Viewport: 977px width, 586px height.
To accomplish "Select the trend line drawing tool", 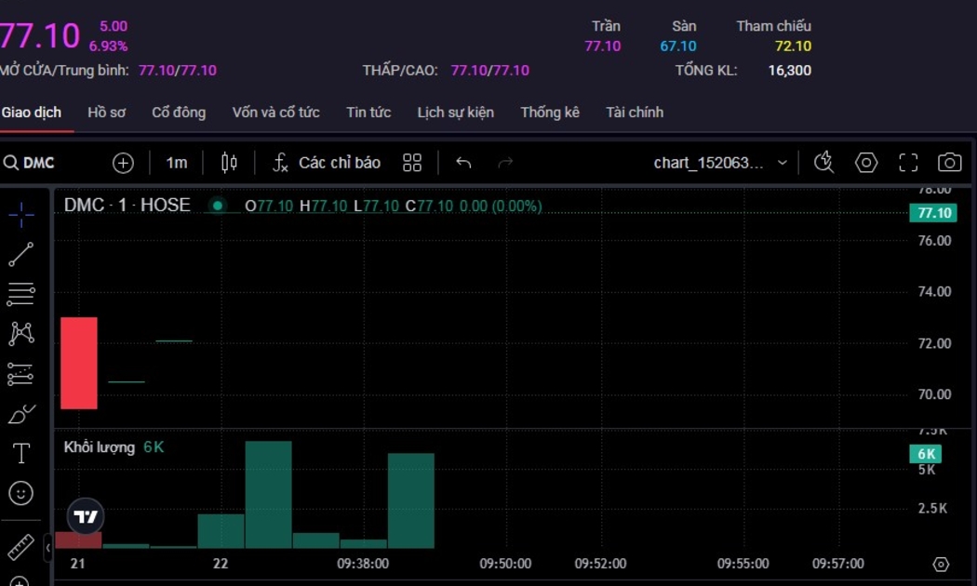I will click(20, 255).
